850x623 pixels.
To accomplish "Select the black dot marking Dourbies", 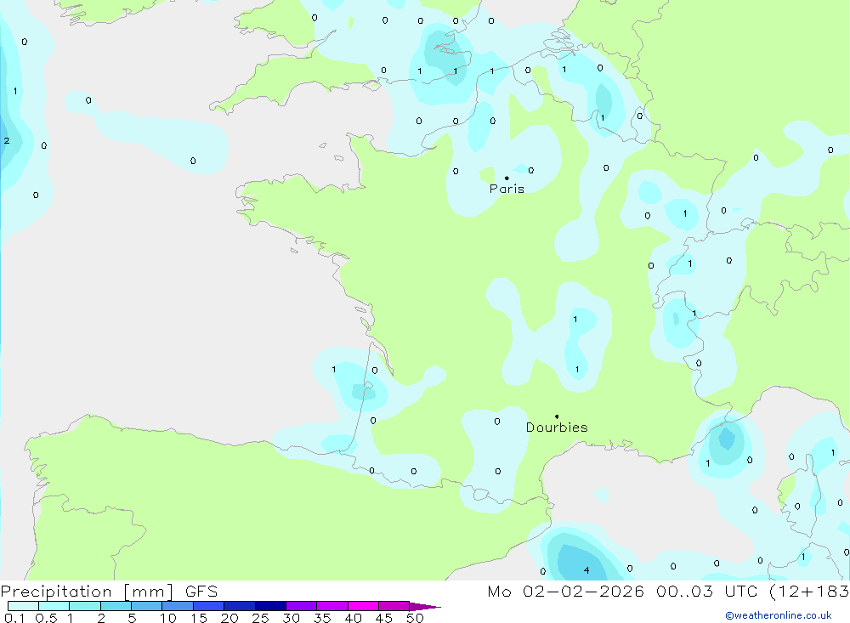I will pyautogui.click(x=557, y=416).
